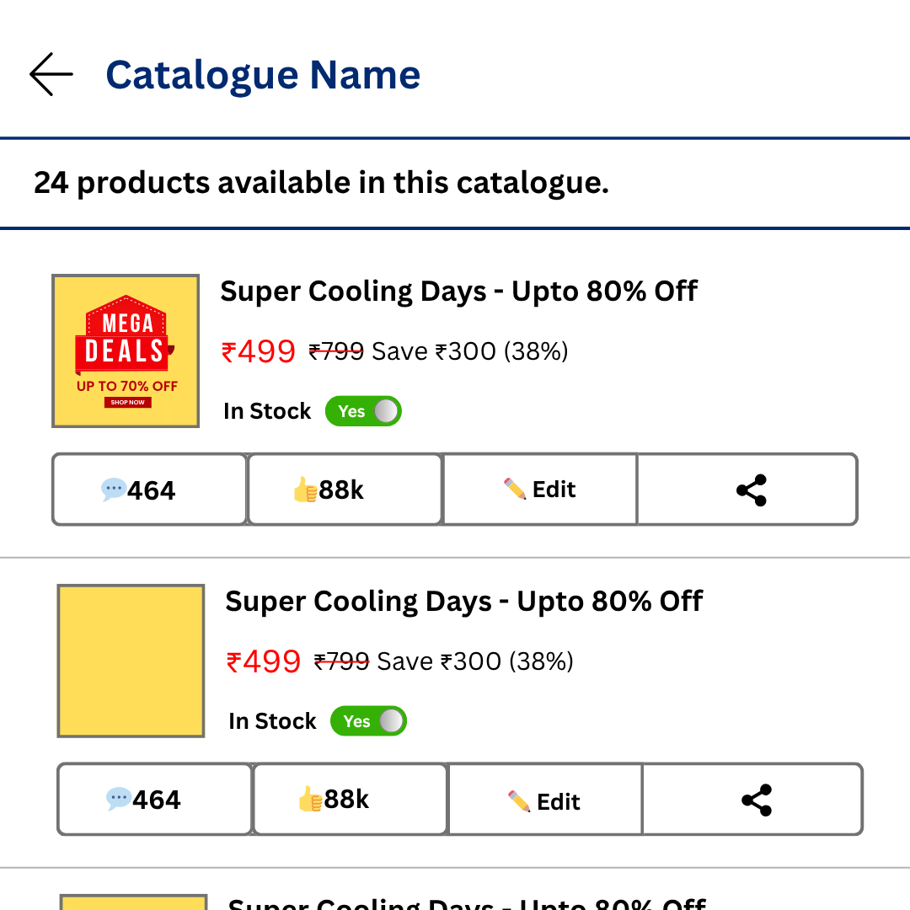Open second Super Cooling Days product title
Image resolution: width=910 pixels, height=910 pixels.
(x=463, y=602)
